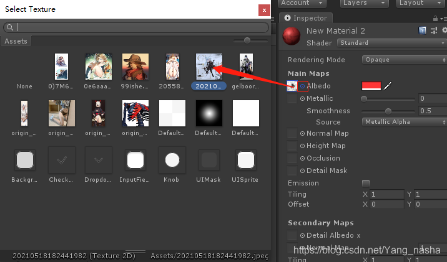Click the Tiling Y field

[431, 194]
